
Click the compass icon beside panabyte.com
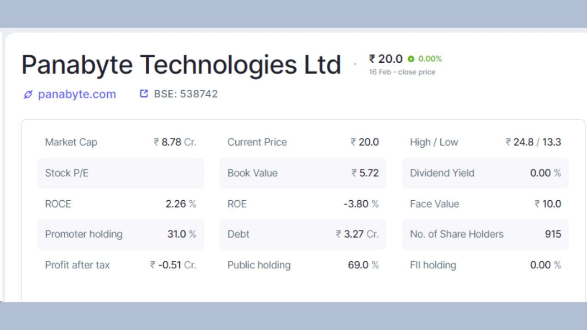tap(28, 94)
